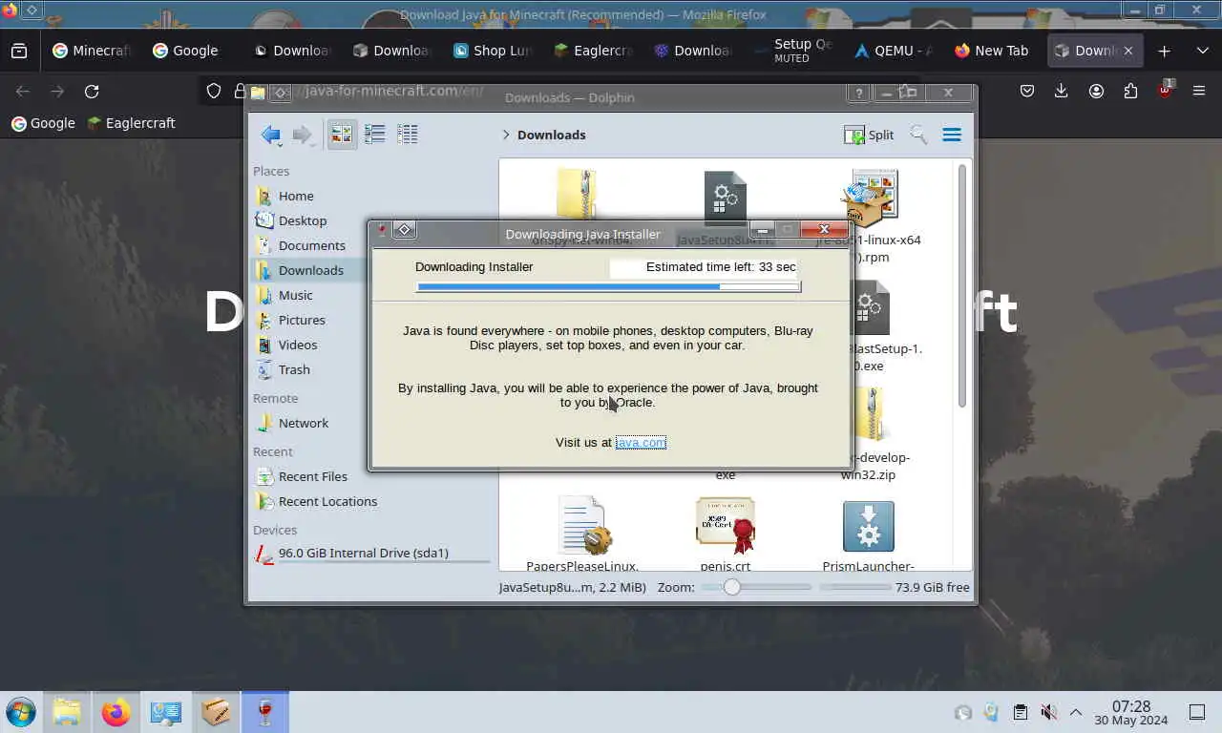Open Firefox application hamburger menu
The height and width of the screenshot is (733, 1222).
[1199, 91]
